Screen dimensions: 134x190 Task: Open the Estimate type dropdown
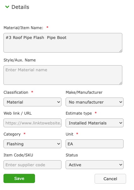pos(95,123)
